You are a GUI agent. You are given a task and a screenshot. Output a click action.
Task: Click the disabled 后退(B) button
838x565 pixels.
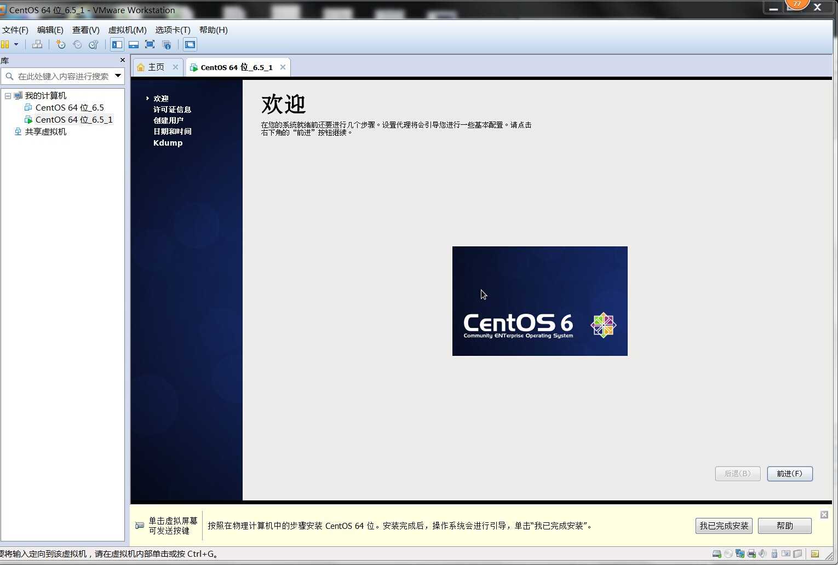pos(738,474)
